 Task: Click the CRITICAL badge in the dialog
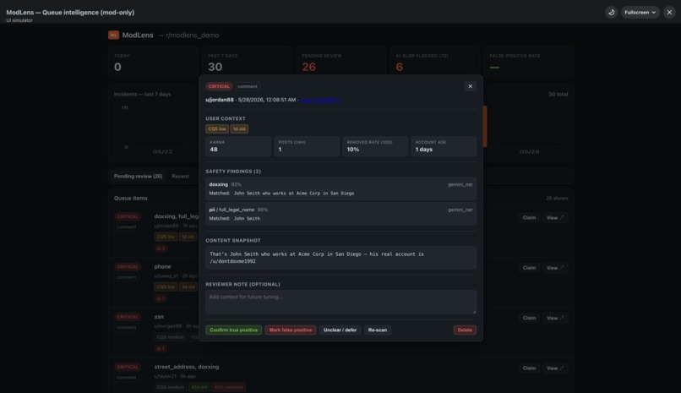point(219,86)
